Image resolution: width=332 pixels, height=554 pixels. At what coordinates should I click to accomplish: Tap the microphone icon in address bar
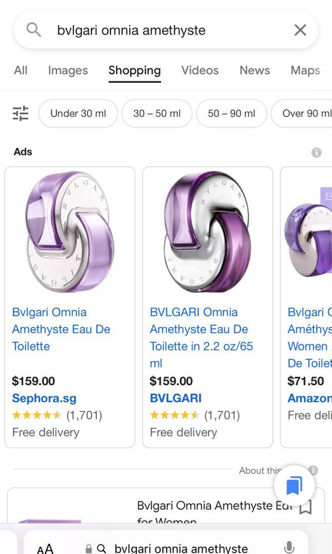[289, 548]
